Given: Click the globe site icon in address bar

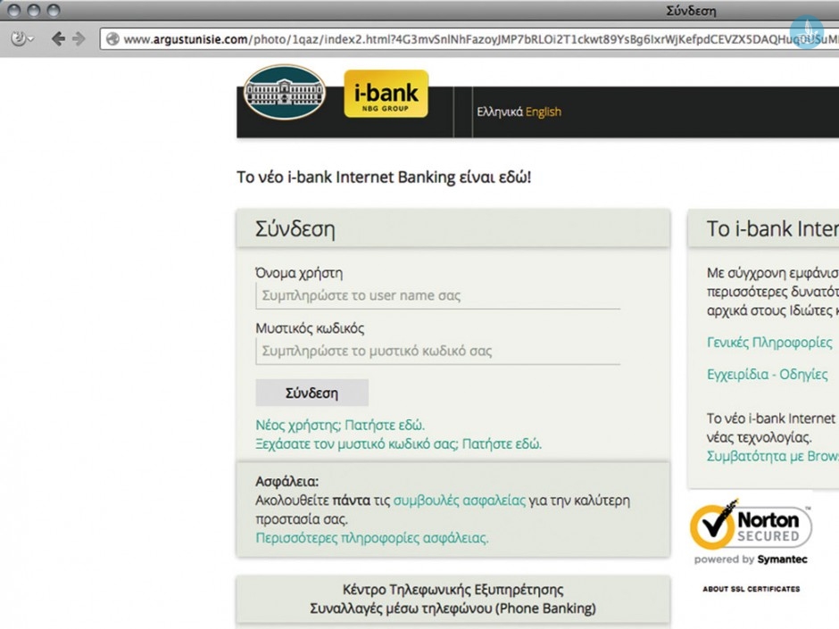Looking at the screenshot, I should tap(112, 39).
